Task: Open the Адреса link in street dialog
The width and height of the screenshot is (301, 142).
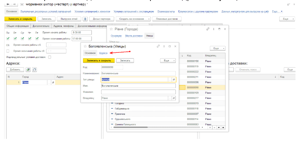Action: [x=103, y=53]
